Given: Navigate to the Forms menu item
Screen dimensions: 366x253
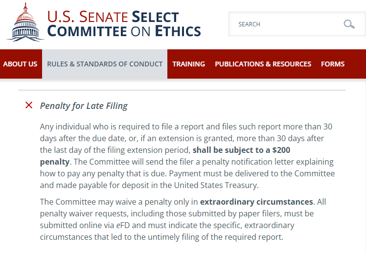Looking at the screenshot, I should point(333,64).
